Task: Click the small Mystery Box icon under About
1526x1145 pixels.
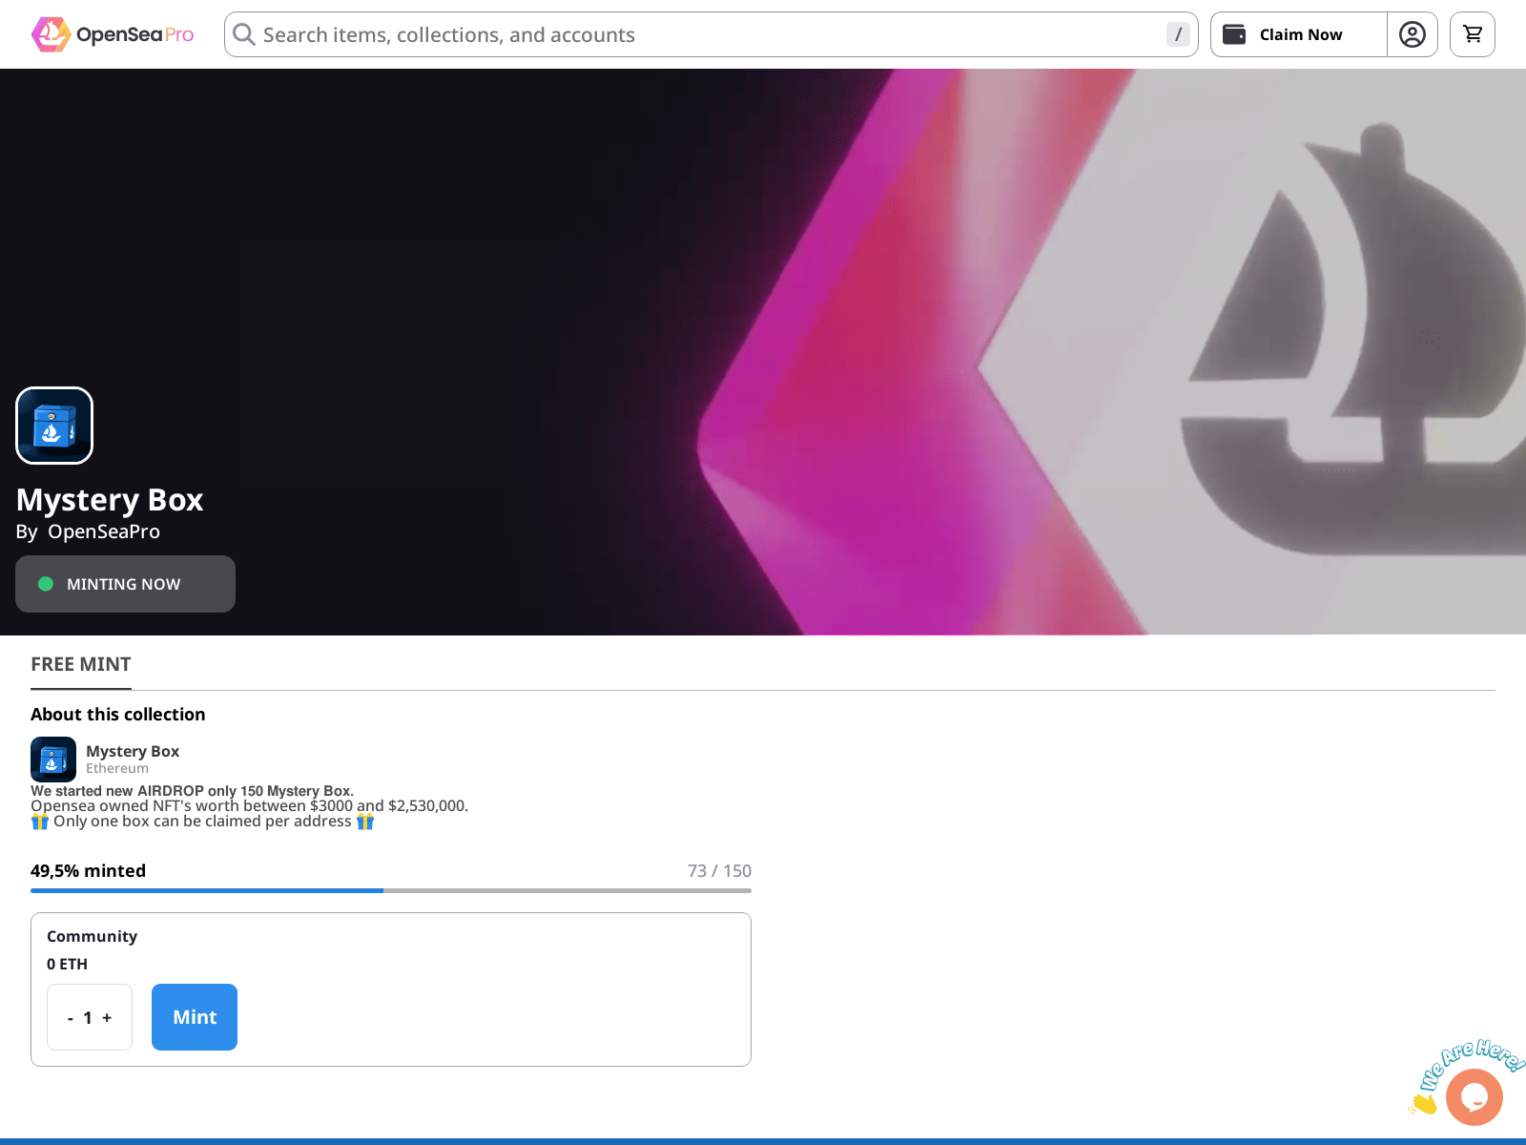Action: tap(53, 760)
